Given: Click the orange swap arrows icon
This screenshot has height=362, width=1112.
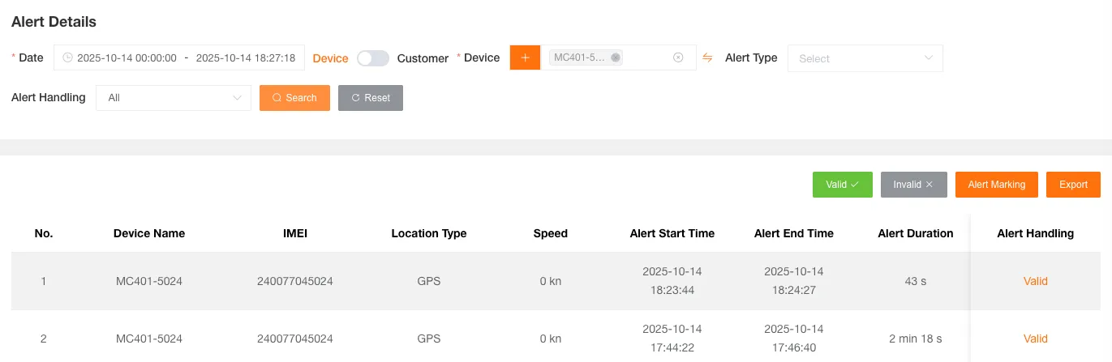Looking at the screenshot, I should pos(707,57).
